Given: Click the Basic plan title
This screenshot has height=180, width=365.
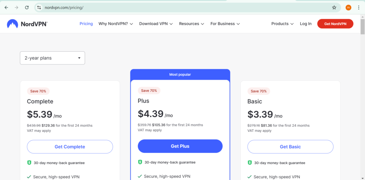Looking at the screenshot, I should 255,101.
